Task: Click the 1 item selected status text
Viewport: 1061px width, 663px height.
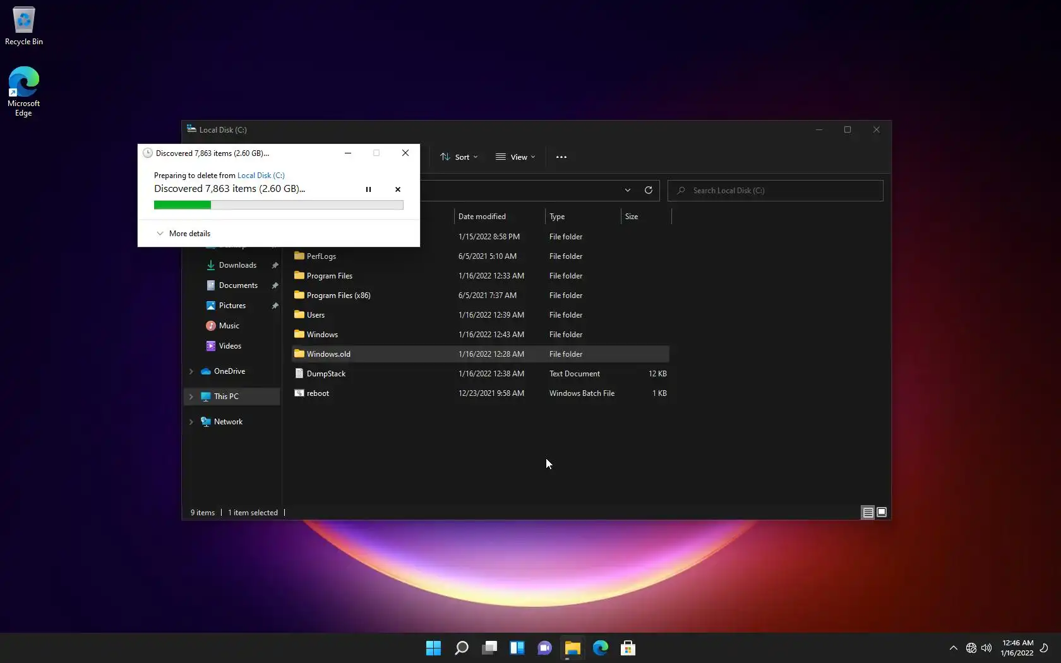Action: [253, 513]
